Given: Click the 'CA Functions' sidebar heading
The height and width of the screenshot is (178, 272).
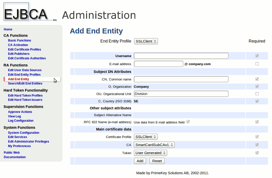Looking at the screenshot, I should 16,35.
